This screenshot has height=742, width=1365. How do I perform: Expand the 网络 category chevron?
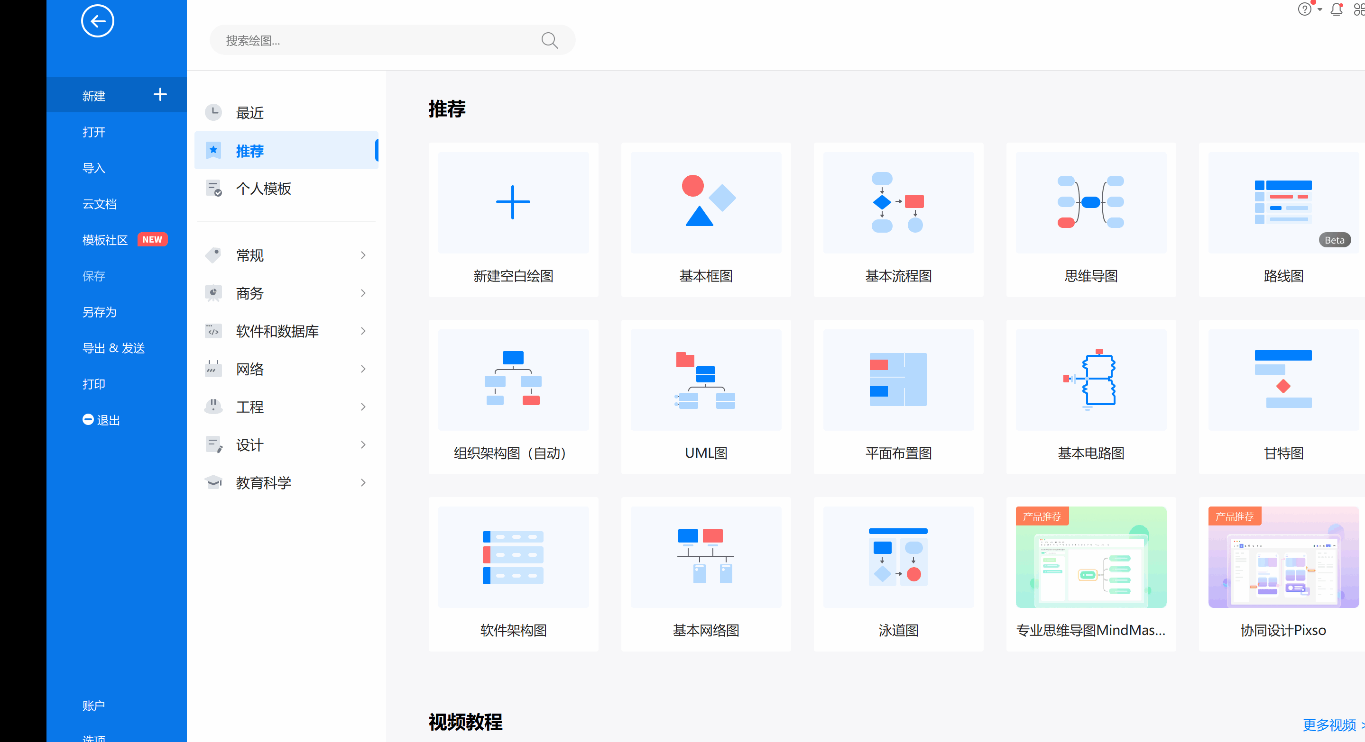coord(363,369)
